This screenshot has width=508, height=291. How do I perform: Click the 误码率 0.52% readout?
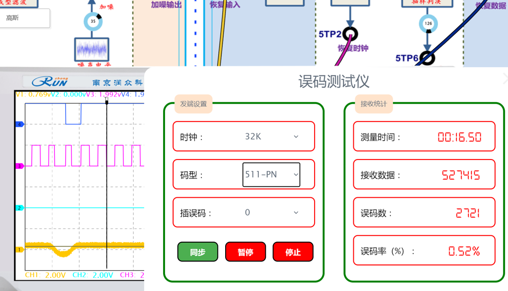pos(464,251)
